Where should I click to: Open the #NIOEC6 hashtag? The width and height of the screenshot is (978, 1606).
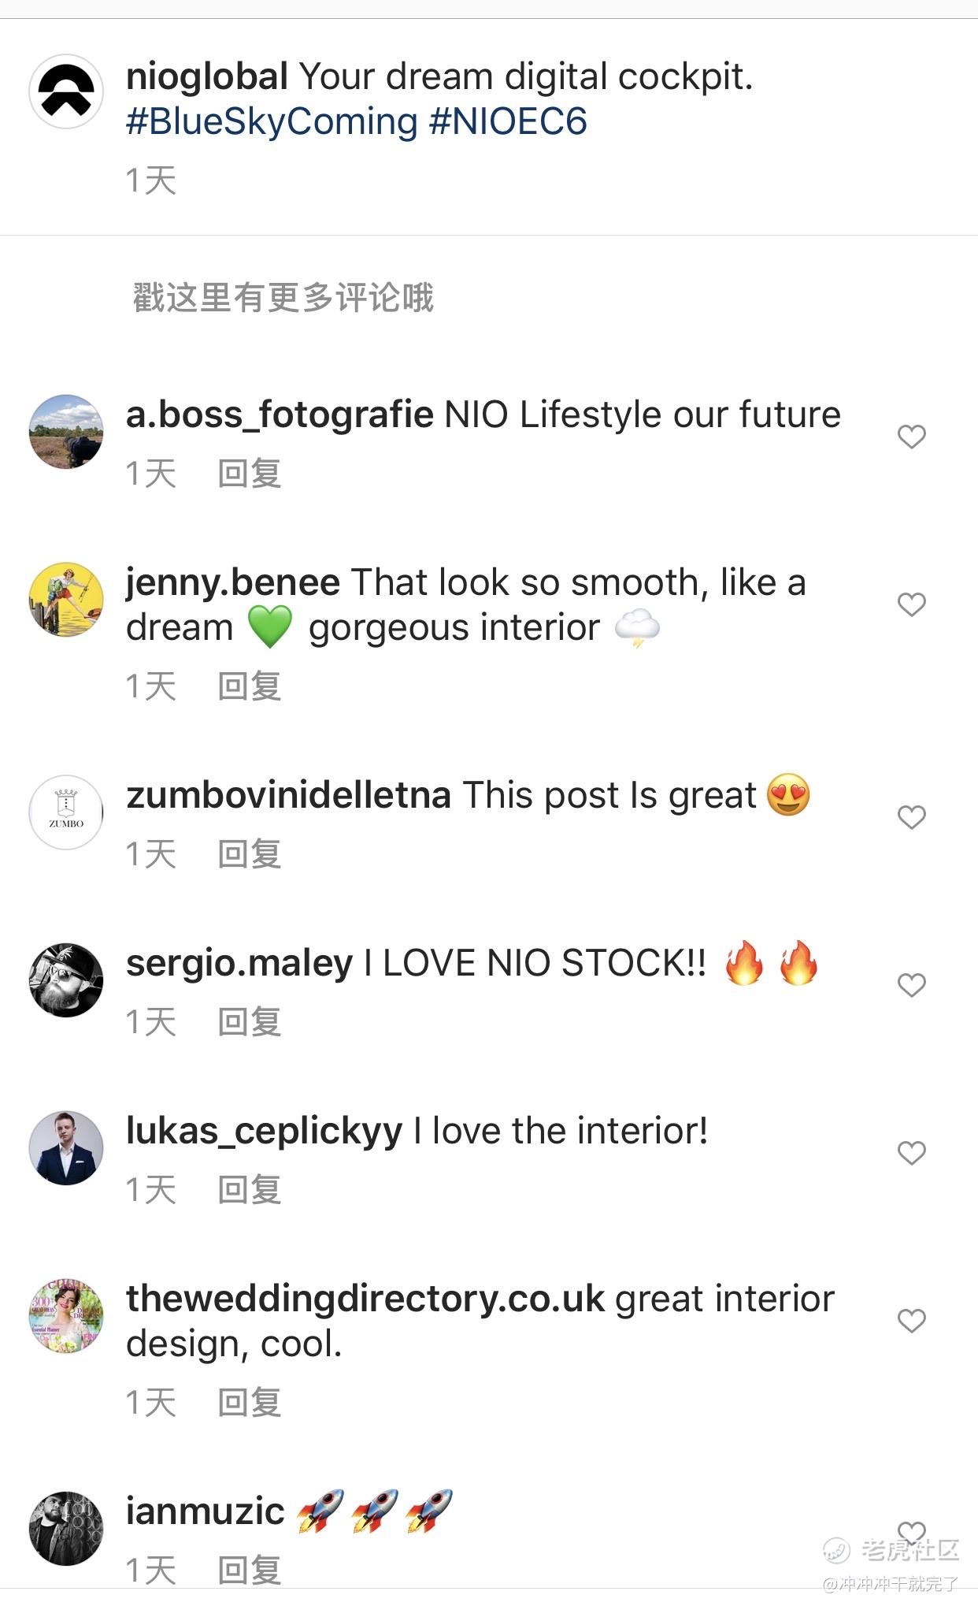pyautogui.click(x=508, y=122)
